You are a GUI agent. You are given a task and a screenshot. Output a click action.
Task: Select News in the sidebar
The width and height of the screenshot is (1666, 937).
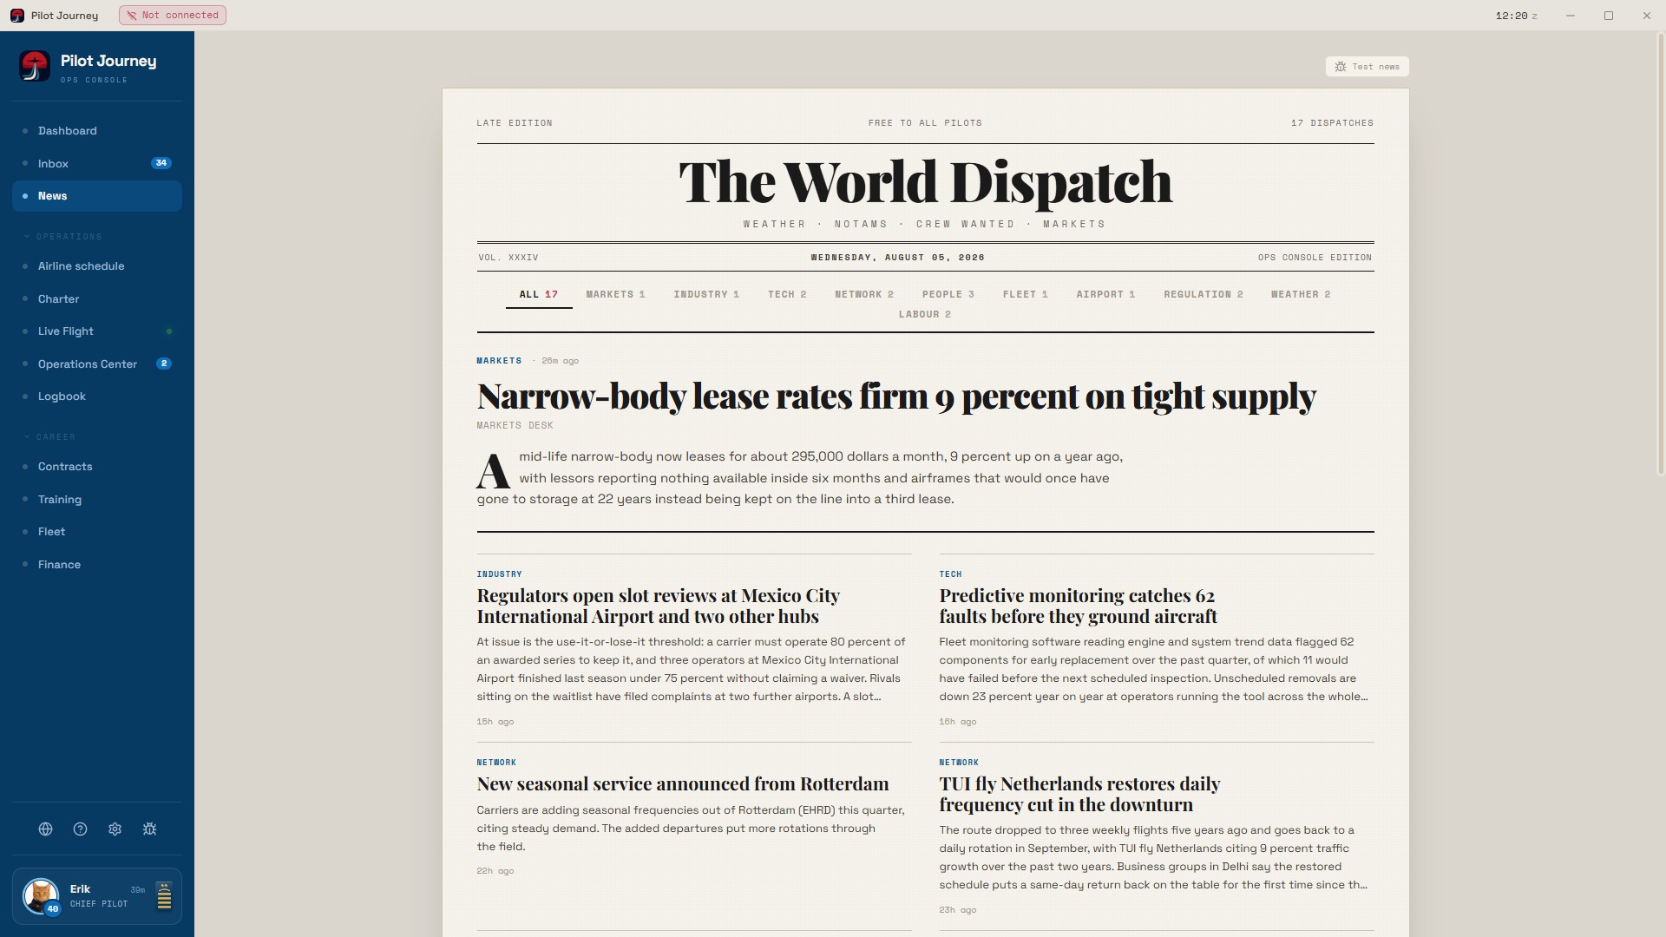click(97, 196)
